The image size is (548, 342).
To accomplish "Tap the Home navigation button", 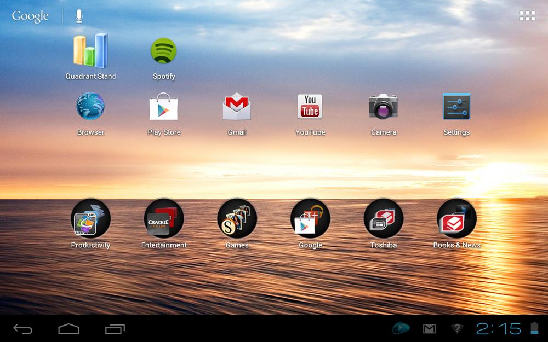I will [68, 329].
